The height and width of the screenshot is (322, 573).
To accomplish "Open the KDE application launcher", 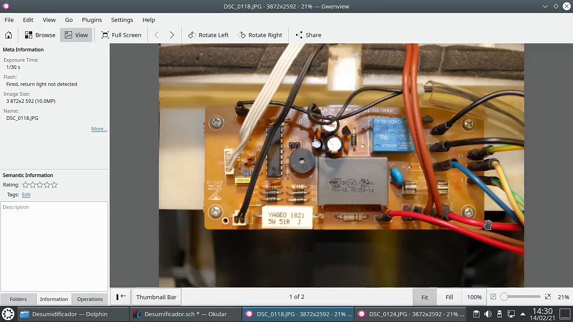I will coord(7,314).
